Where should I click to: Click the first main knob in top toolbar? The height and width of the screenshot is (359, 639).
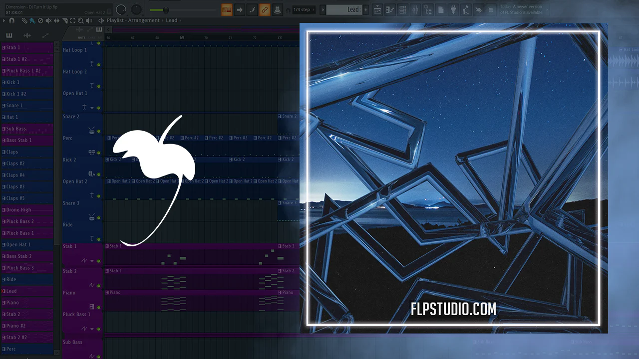pyautogui.click(x=121, y=9)
